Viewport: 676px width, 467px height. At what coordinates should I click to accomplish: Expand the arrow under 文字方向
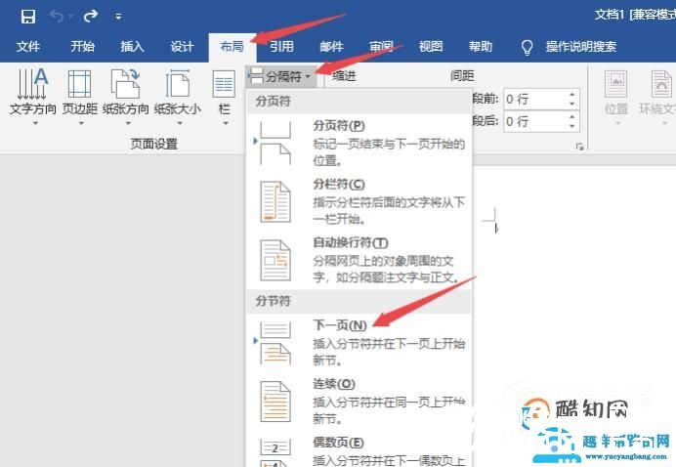[x=36, y=124]
